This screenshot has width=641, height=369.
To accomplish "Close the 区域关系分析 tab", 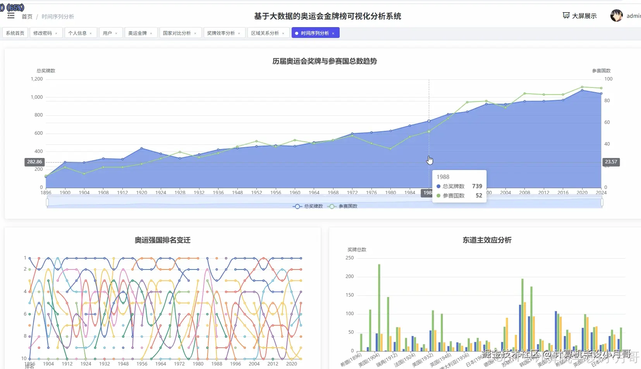I will (283, 33).
